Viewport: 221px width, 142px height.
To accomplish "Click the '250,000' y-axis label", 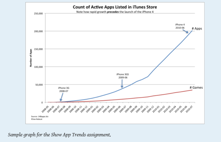I will point(38,13).
